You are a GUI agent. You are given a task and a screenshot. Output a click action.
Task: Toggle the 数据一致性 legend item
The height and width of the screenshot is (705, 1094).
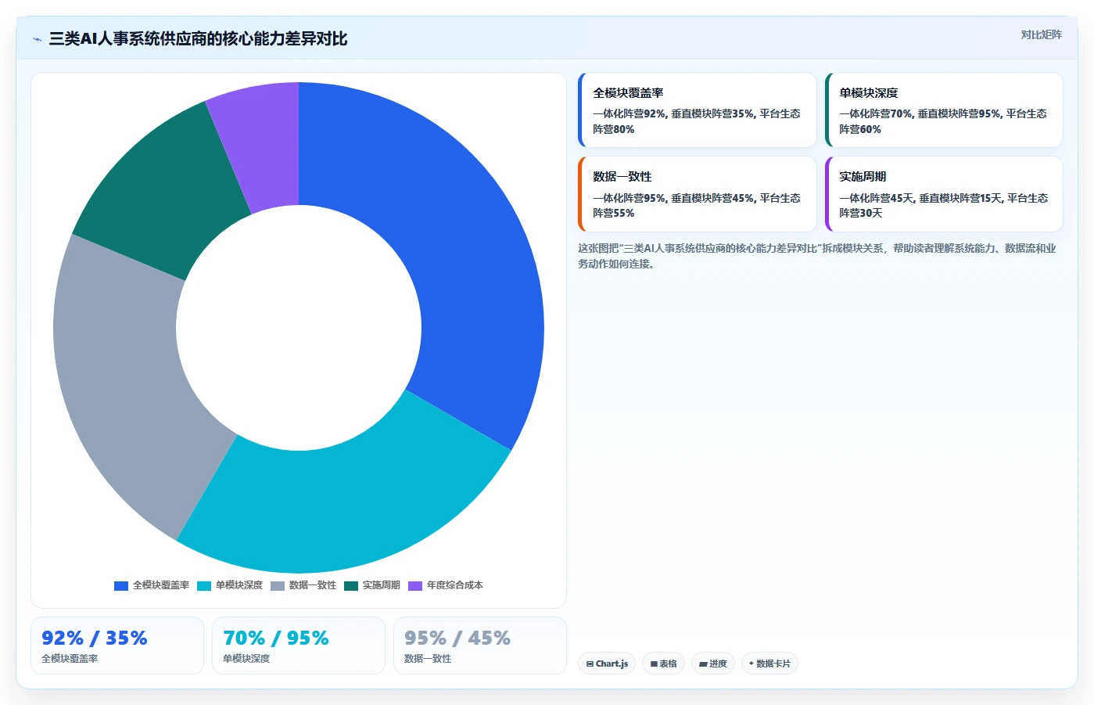click(303, 585)
